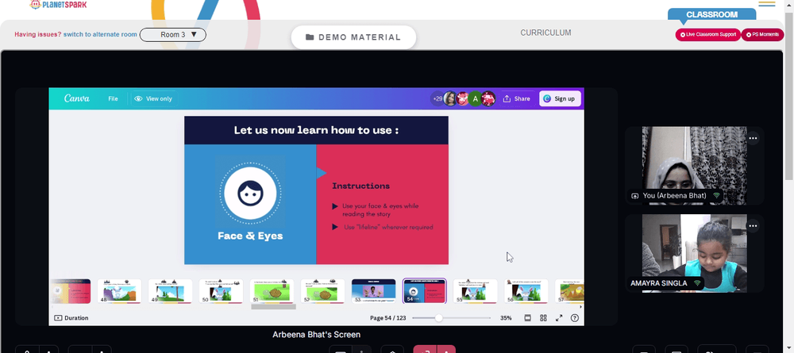The width and height of the screenshot is (794, 353).
Task: Click Arbeena Bhat's connection strength icon
Action: click(716, 196)
